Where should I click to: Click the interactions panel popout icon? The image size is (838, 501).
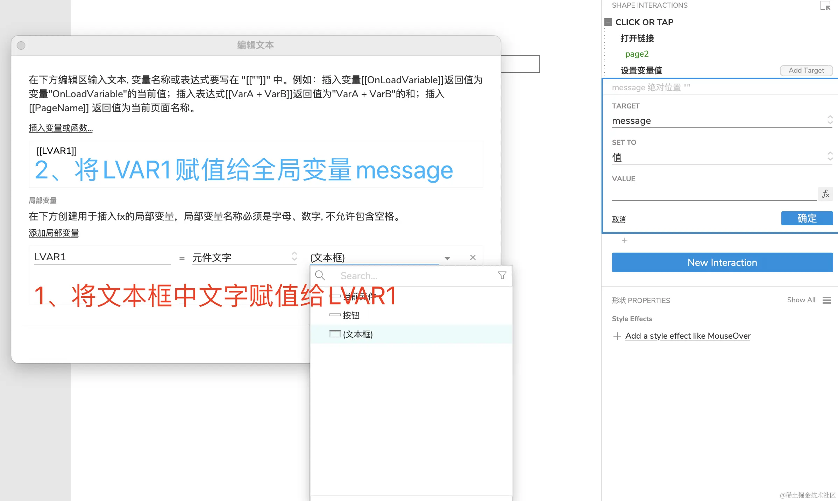pos(825,6)
